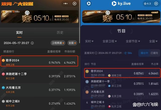Expand the 全部卫视 filter
Image resolution: width=161 pixels, height=110 pixels.
click(110, 41)
